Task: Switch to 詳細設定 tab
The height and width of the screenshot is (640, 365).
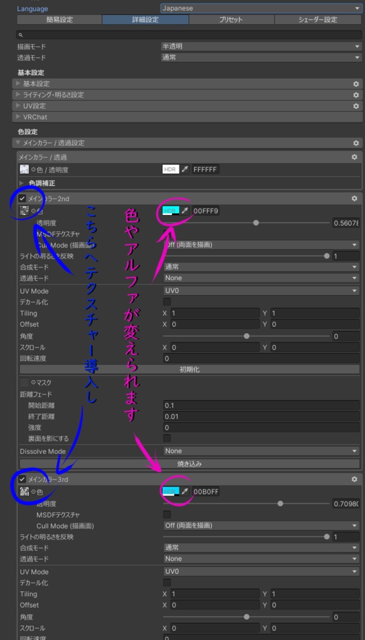Action: pos(146,19)
